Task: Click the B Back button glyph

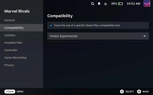Action: 139,91
